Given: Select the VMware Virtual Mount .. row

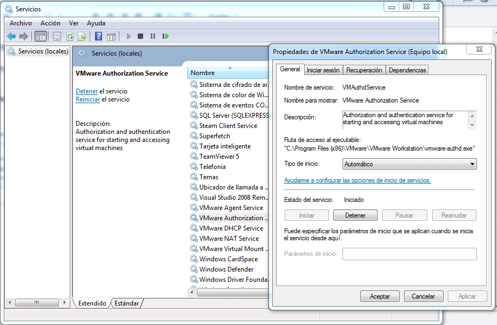Looking at the screenshot, I should (x=229, y=249).
